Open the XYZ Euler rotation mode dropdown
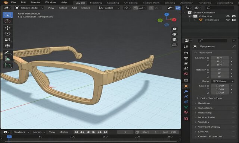239x143 pixels. [x=223, y=81]
